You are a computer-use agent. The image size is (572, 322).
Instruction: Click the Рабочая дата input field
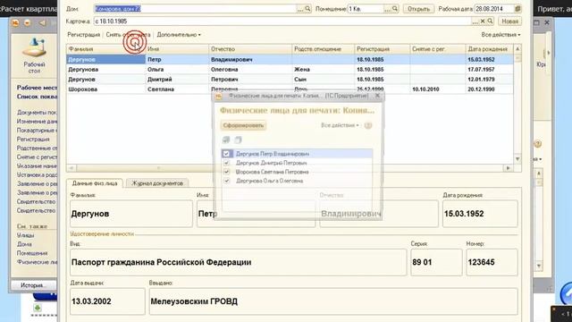(493, 9)
